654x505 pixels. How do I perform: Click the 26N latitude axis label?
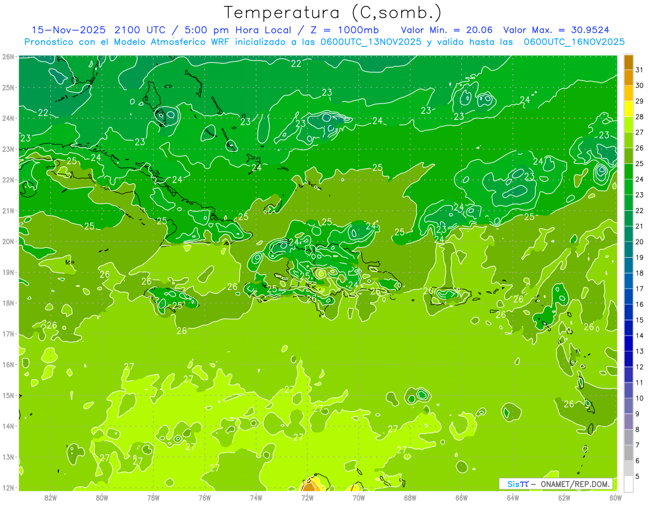click(x=8, y=57)
